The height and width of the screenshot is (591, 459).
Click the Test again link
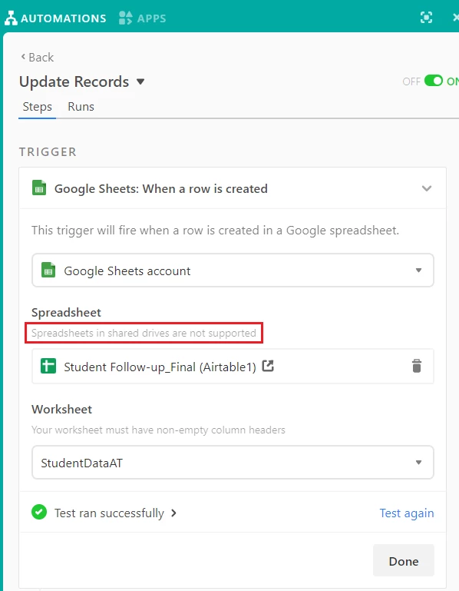click(407, 513)
